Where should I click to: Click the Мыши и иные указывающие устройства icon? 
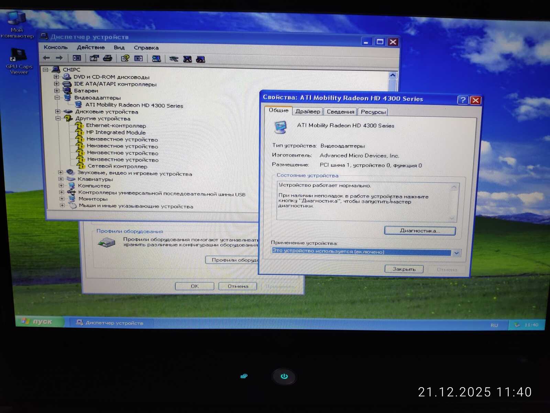pyautogui.click(x=73, y=205)
